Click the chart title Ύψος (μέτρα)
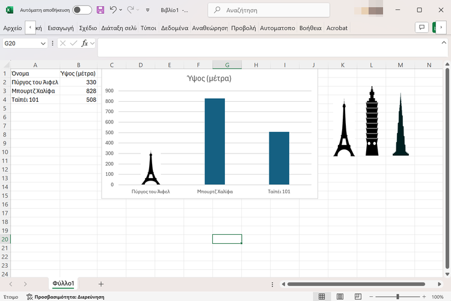The width and height of the screenshot is (451, 301). point(209,78)
